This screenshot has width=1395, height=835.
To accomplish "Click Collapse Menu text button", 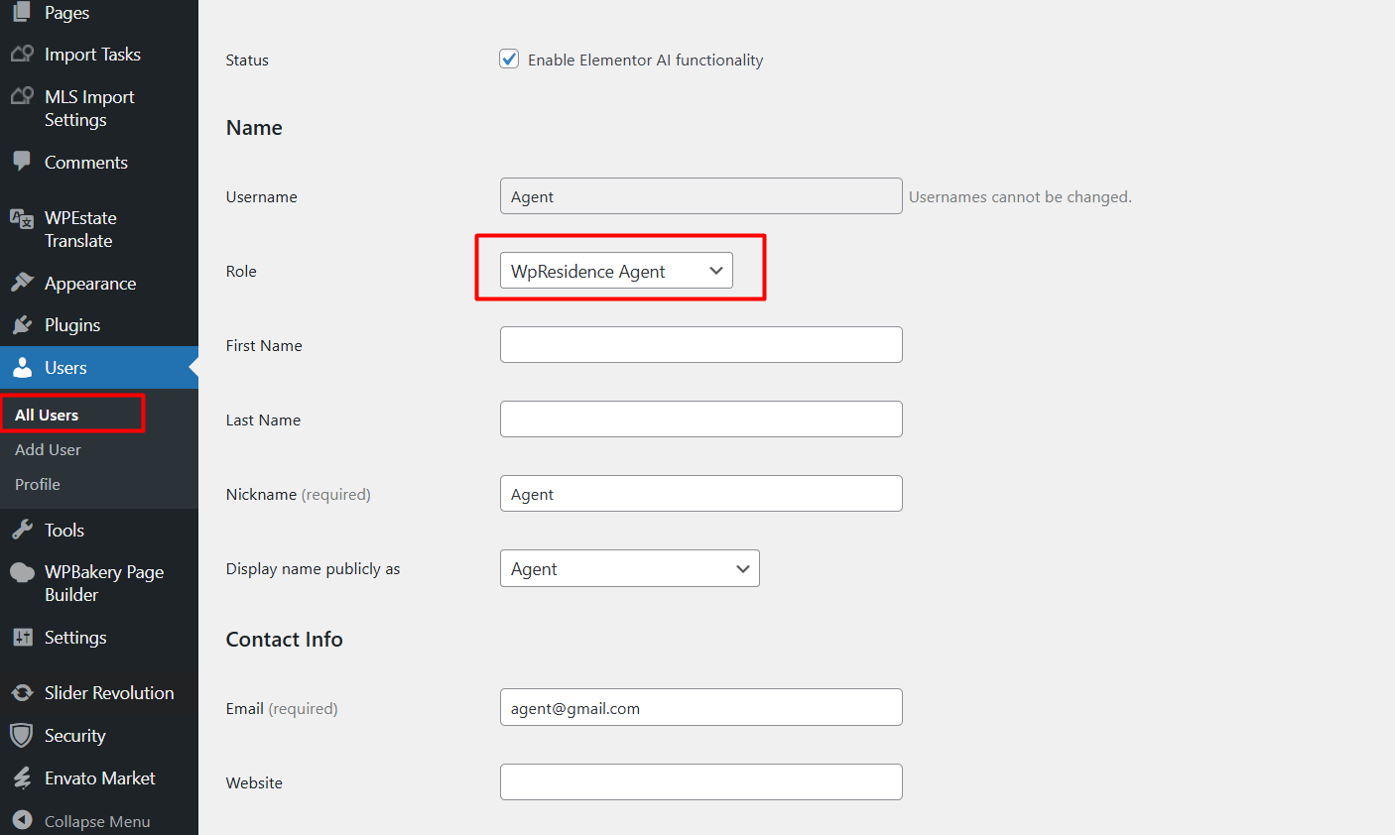I will point(97,821).
